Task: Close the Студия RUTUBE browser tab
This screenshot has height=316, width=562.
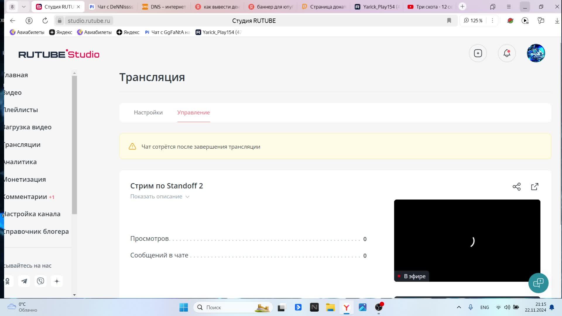Action: coord(78,7)
